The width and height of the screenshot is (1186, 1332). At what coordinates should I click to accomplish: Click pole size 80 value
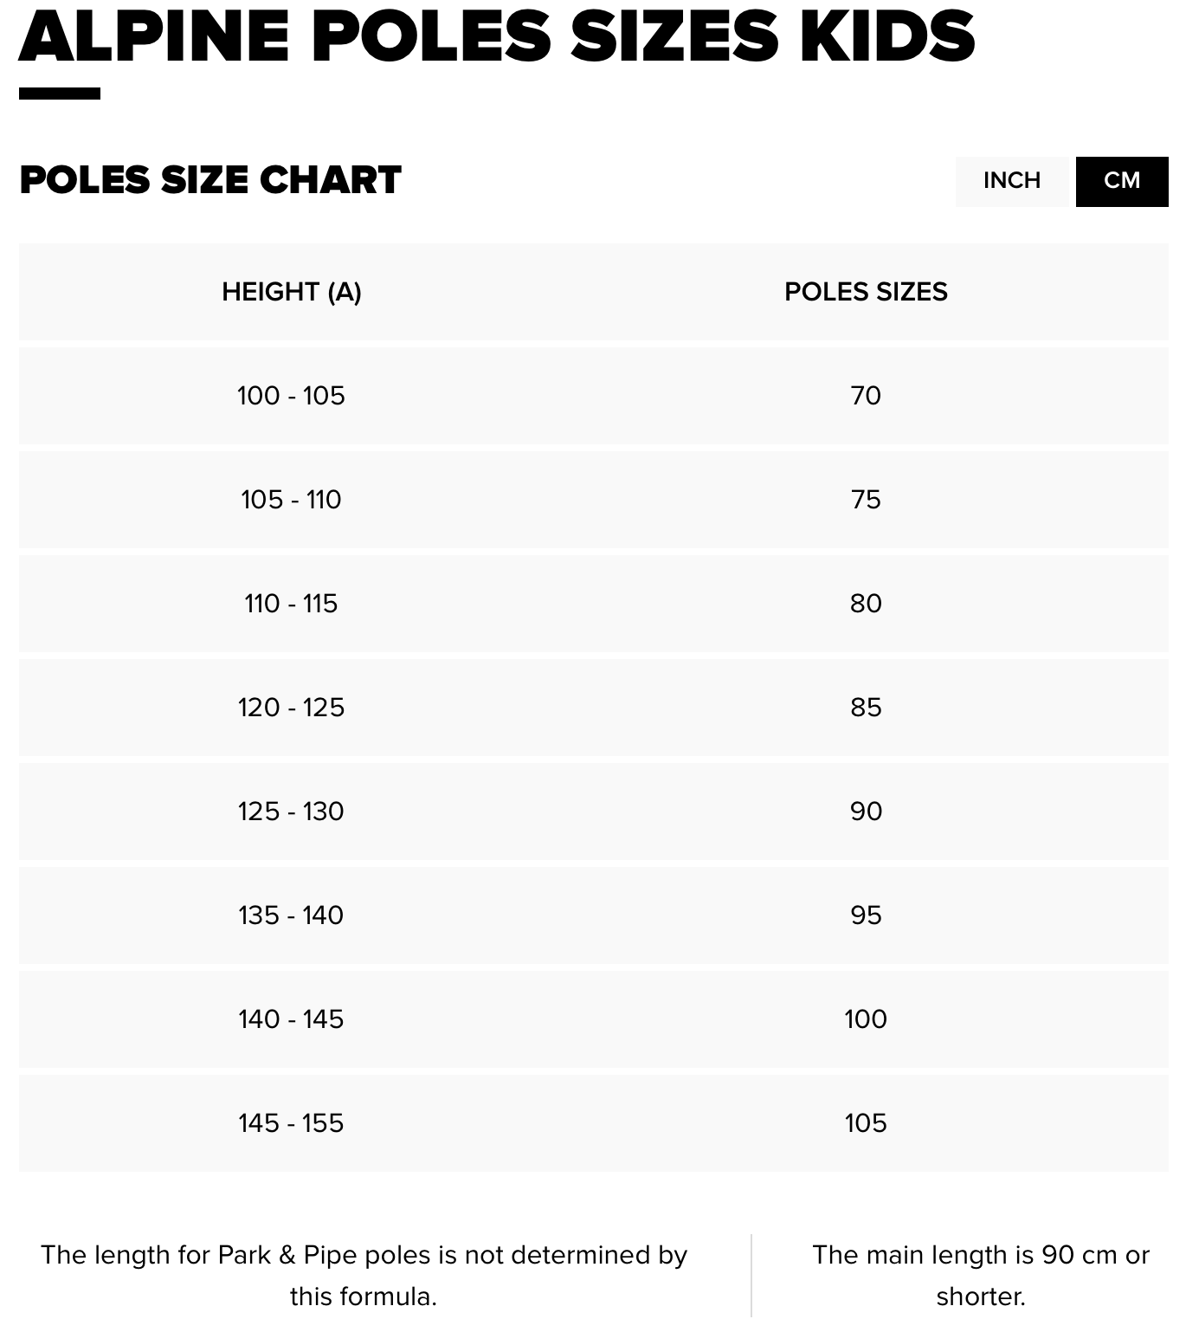pyautogui.click(x=866, y=604)
